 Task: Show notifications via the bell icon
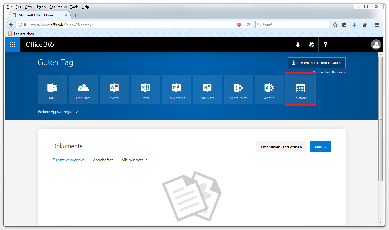click(x=298, y=44)
